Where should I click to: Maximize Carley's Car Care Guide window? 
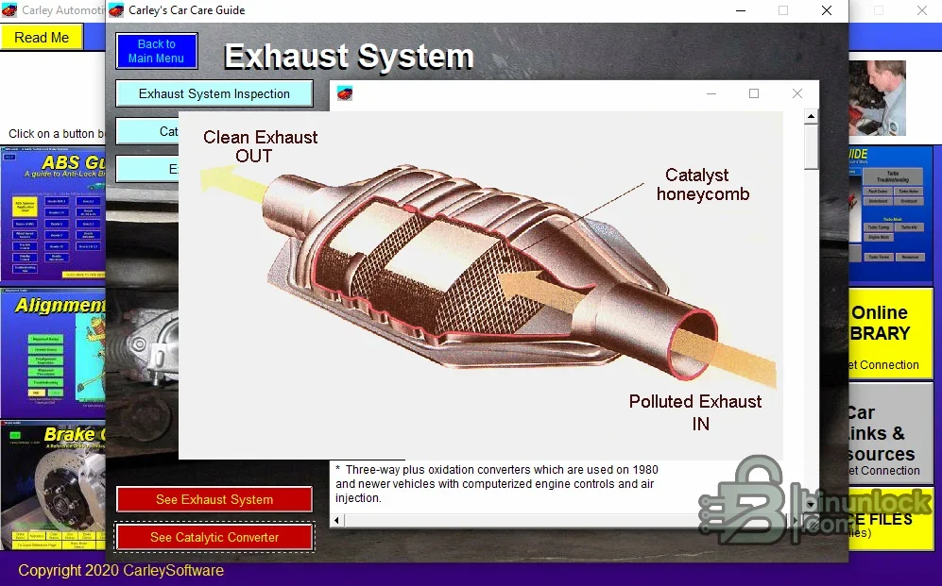click(x=783, y=10)
